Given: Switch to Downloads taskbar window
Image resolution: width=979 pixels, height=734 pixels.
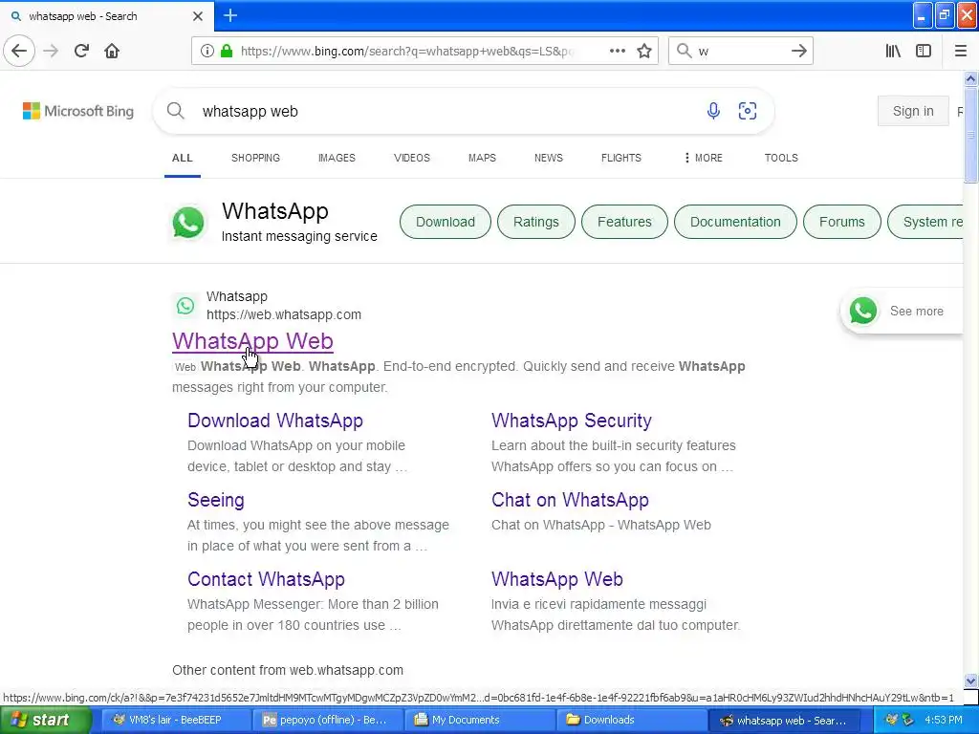Looking at the screenshot, I should coord(631,720).
